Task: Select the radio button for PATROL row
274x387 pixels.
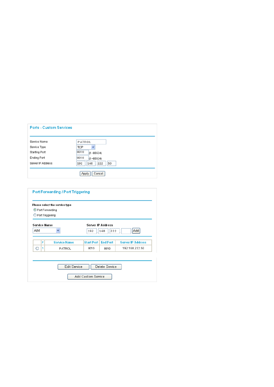Action: click(37, 248)
